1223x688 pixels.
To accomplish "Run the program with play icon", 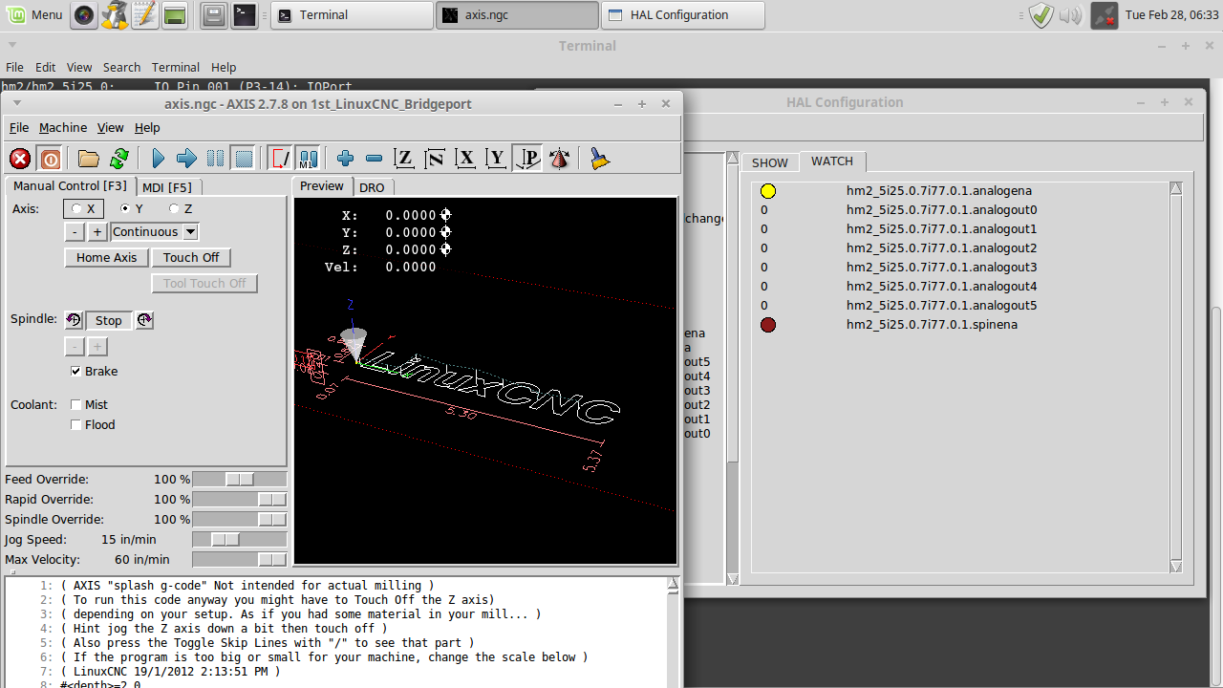I will [159, 159].
